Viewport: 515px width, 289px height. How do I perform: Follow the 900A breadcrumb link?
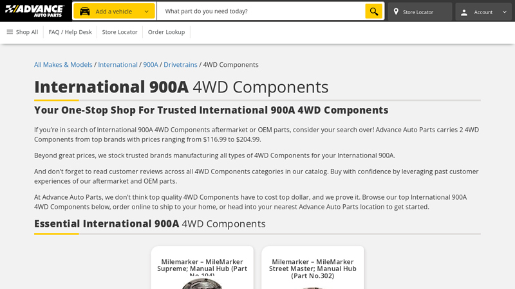click(x=151, y=65)
